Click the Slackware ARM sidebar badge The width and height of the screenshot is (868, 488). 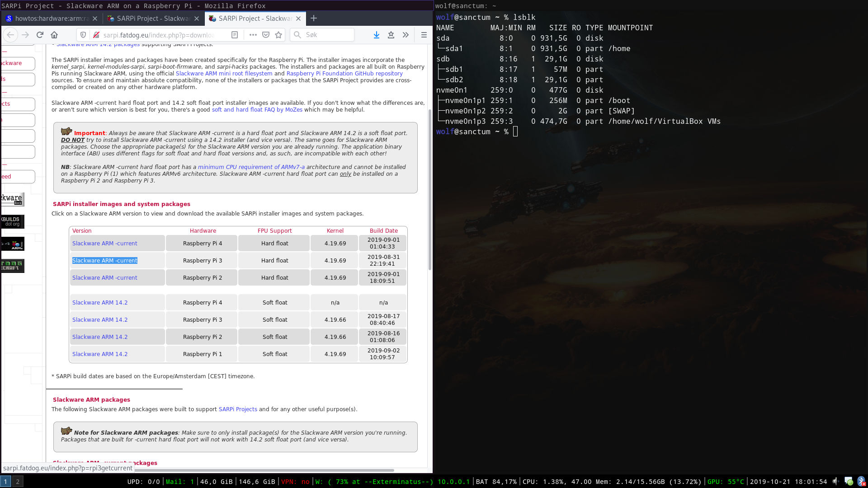(x=13, y=244)
